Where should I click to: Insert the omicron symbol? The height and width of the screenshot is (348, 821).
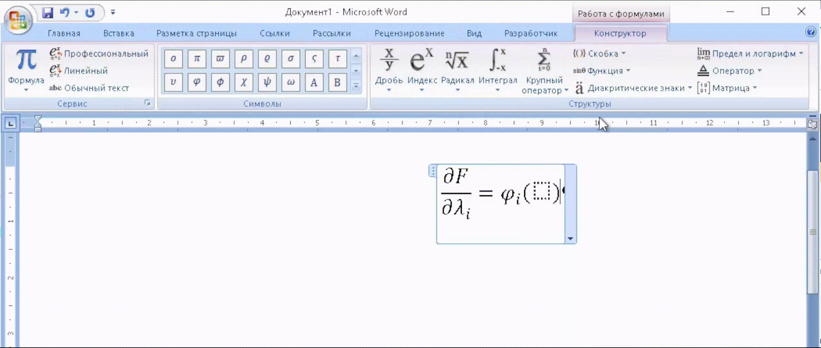173,59
